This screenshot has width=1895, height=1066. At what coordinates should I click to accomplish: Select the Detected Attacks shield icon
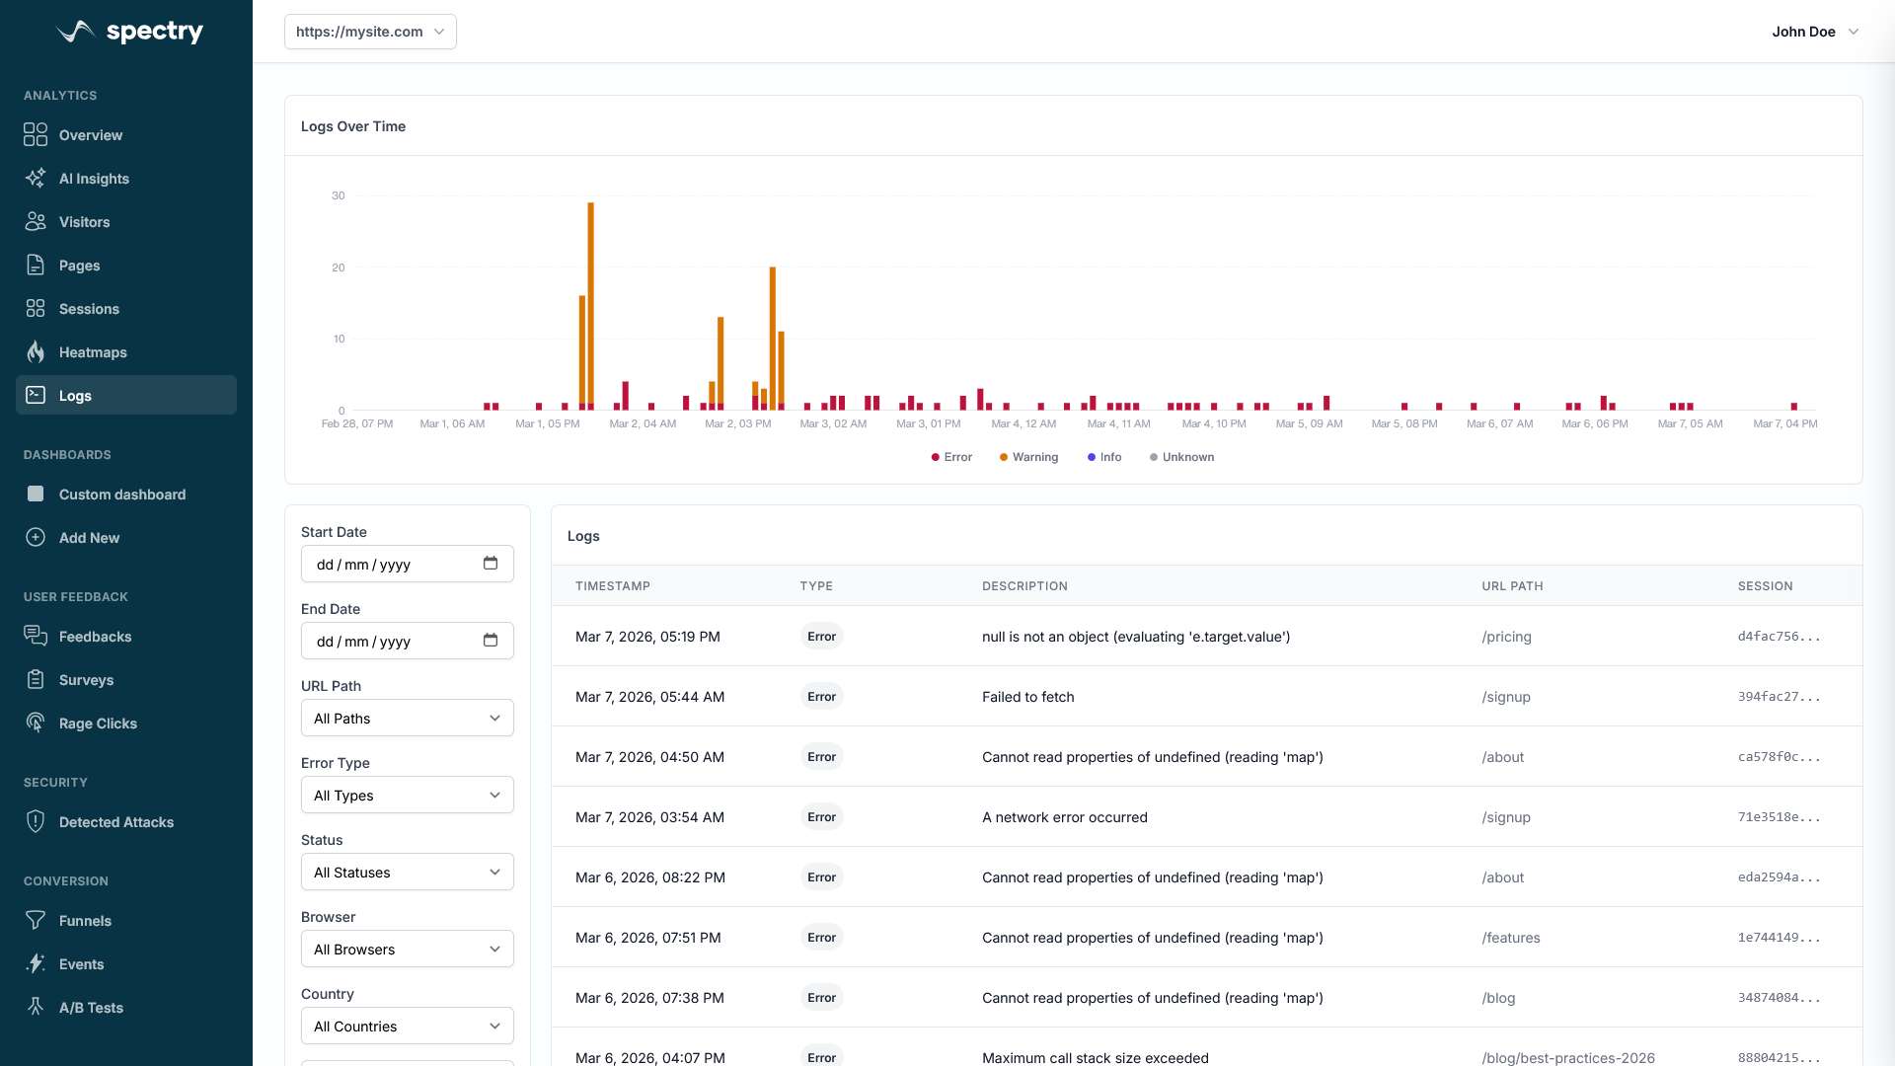(x=36, y=822)
